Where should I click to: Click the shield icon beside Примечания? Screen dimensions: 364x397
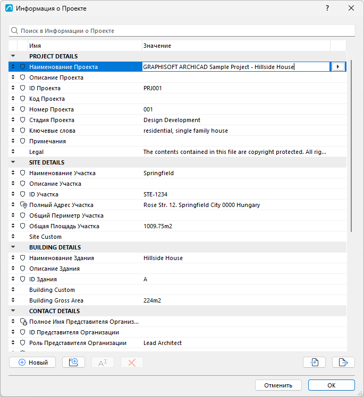coord(22,141)
